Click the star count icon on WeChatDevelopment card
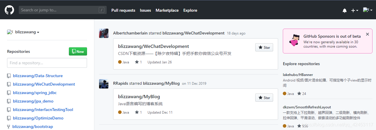This screenshot has height=130, width=376. [x=137, y=62]
